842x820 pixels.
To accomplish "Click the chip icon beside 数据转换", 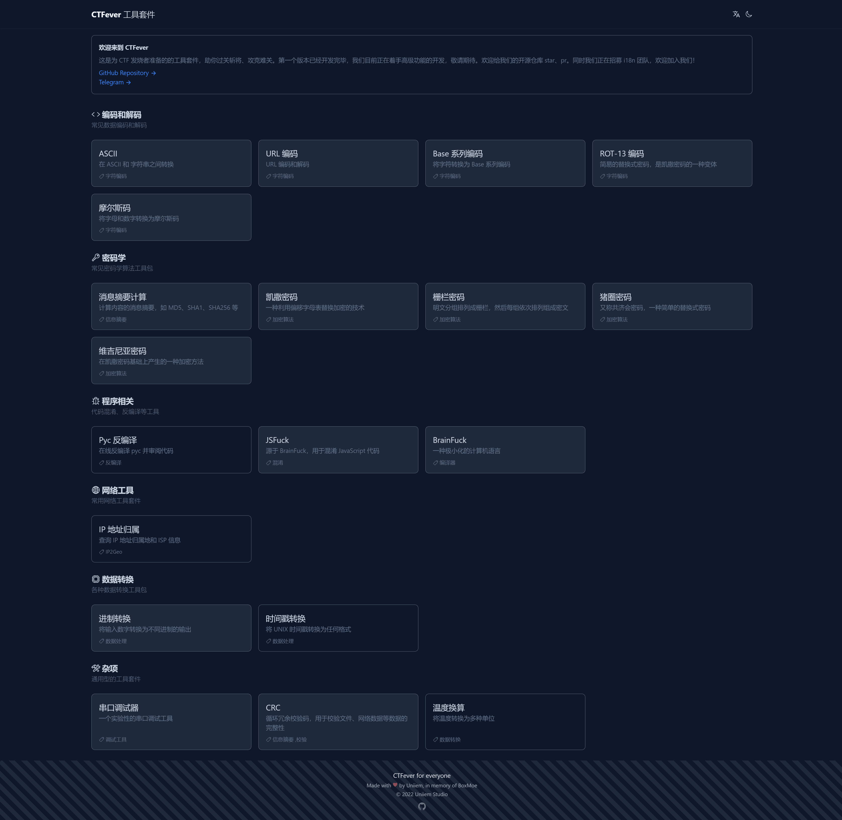I will [96, 579].
